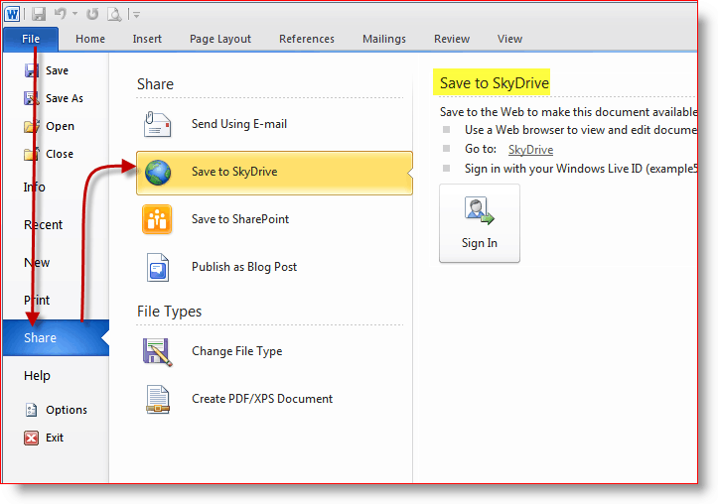The image size is (718, 504).
Task: Click the Redo icon in Quick Access Toolbar
Action: pos(92,14)
